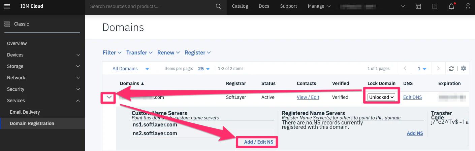Click the Registered Name Servers heading

pyautogui.click(x=313, y=113)
